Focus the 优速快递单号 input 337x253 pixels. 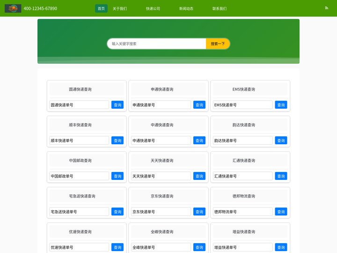(79, 247)
